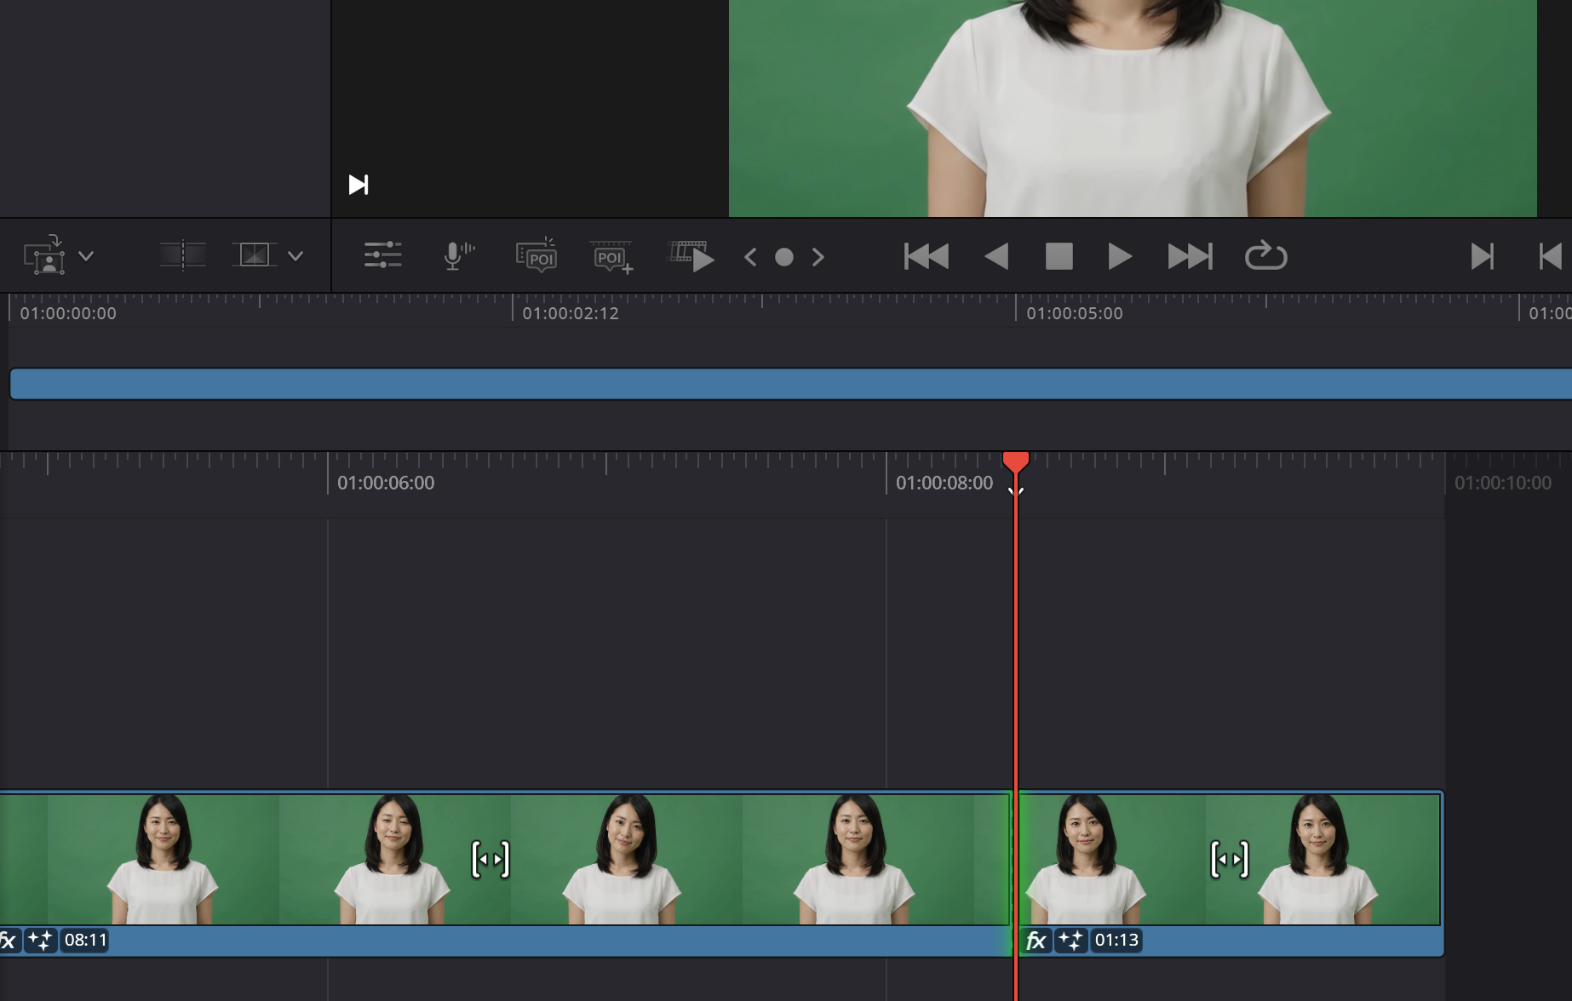This screenshot has width=1572, height=1001.
Task: Toggle loop playback
Action: [x=1266, y=255]
